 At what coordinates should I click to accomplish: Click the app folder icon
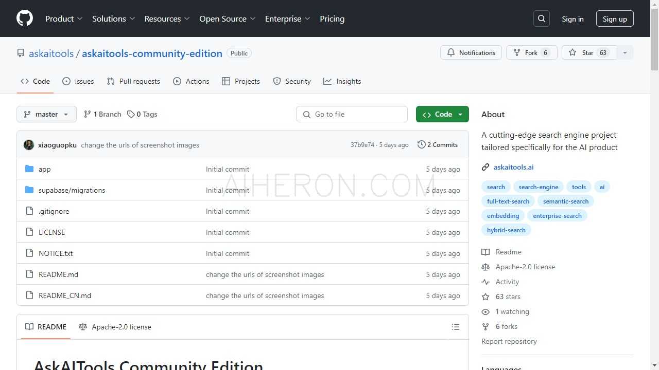click(29, 169)
